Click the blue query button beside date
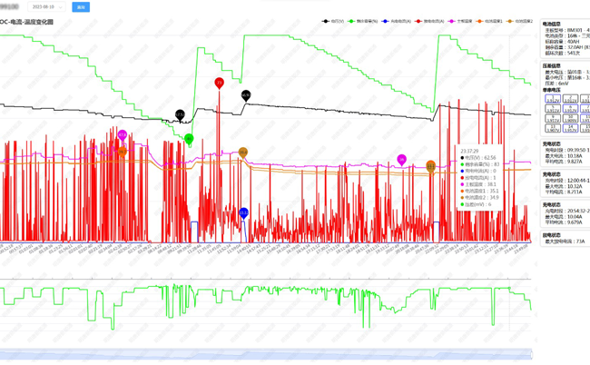Viewport: 590px width, 365px height. (x=81, y=6)
